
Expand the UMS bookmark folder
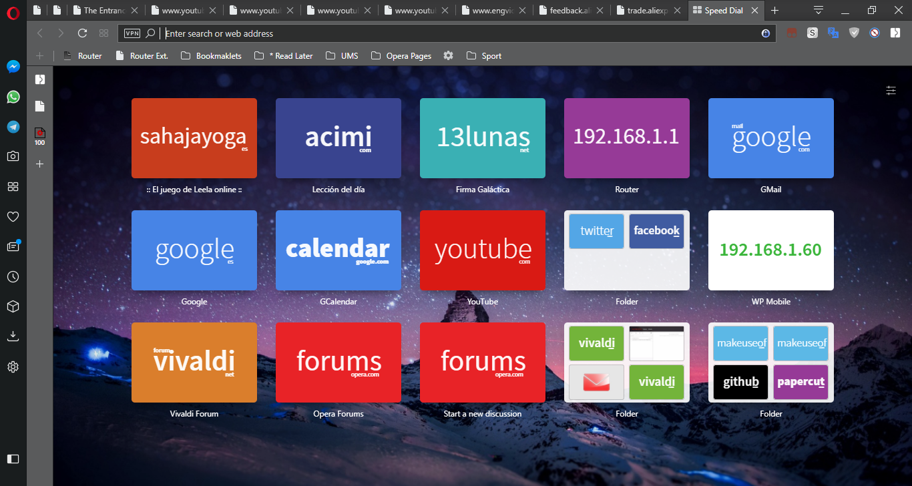click(x=342, y=56)
